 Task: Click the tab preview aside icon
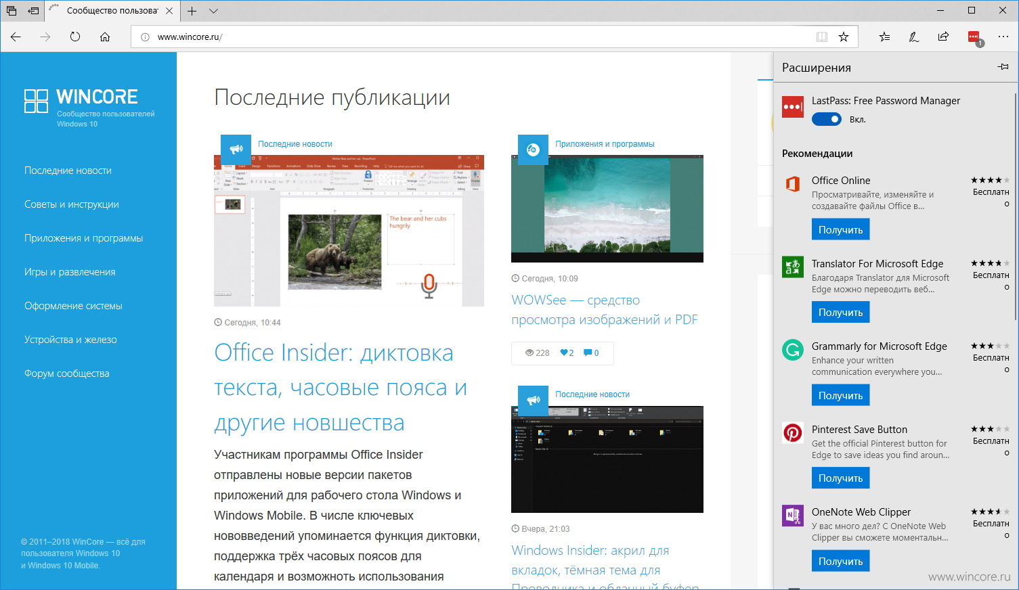point(12,11)
